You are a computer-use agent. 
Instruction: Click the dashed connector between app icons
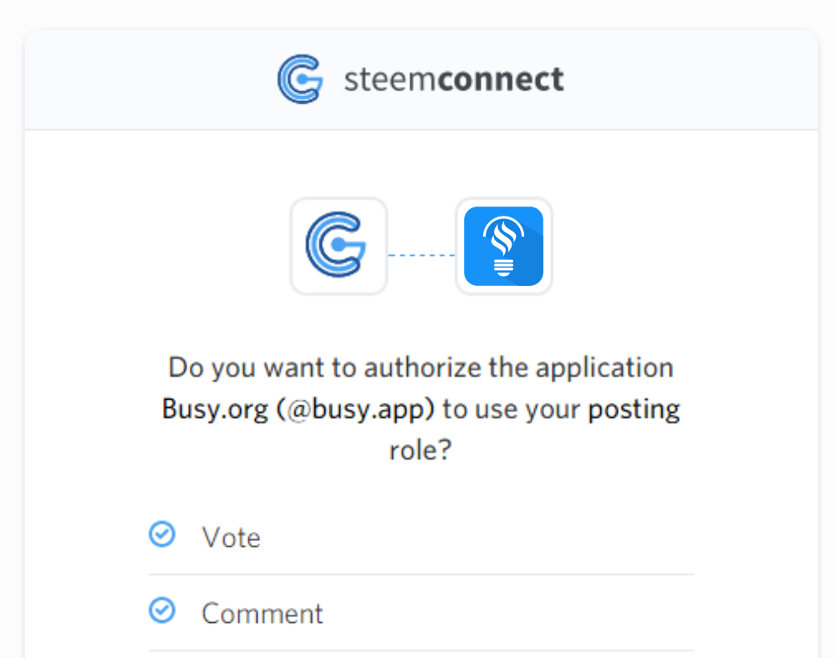[x=421, y=255]
